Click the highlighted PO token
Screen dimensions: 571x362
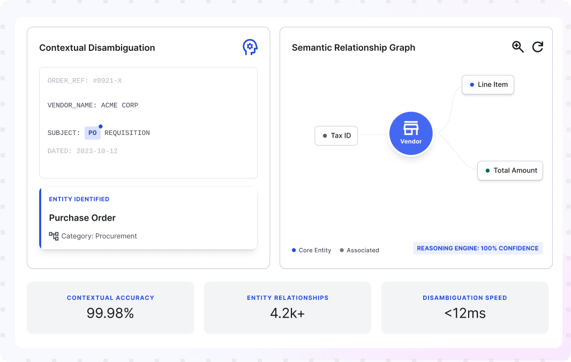(x=93, y=133)
